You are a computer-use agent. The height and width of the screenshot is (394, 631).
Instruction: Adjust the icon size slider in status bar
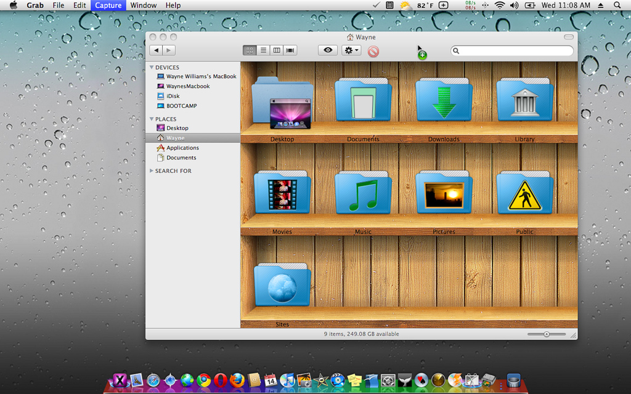(x=547, y=334)
